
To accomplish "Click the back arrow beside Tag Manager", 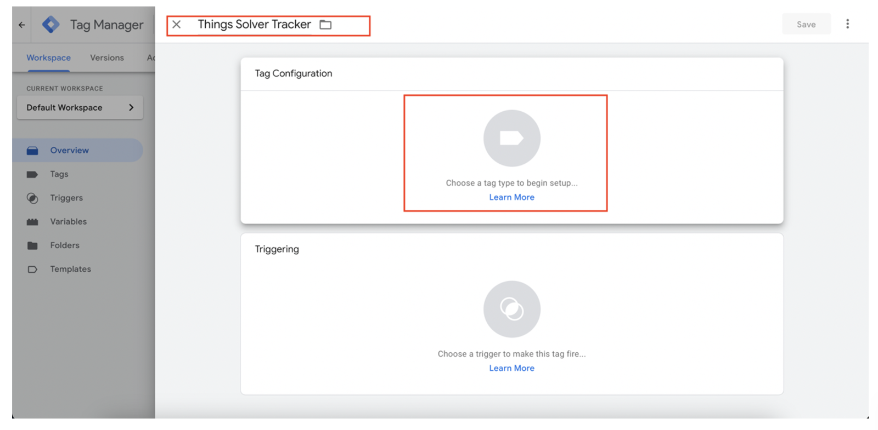I will point(21,25).
